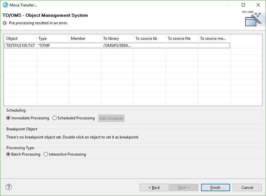The image size is (266, 196).
Task: Click the Move Transfer title bar icon
Action: 5,5
